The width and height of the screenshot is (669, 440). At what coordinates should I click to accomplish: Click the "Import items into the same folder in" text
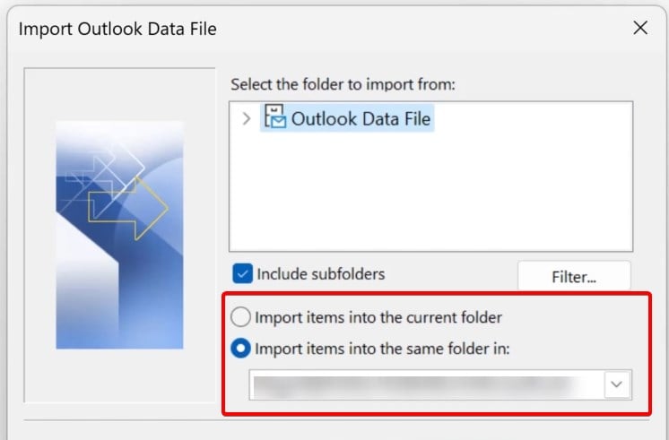(x=382, y=349)
